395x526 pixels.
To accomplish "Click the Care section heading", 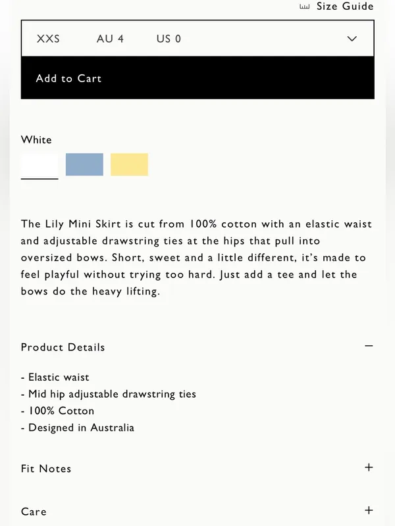I will click(x=34, y=512).
